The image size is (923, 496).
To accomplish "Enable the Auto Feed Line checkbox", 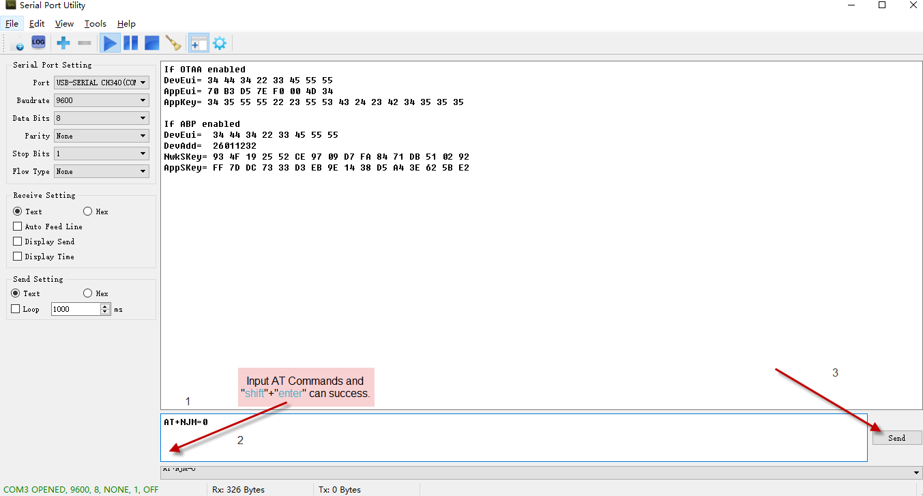I will [18, 227].
